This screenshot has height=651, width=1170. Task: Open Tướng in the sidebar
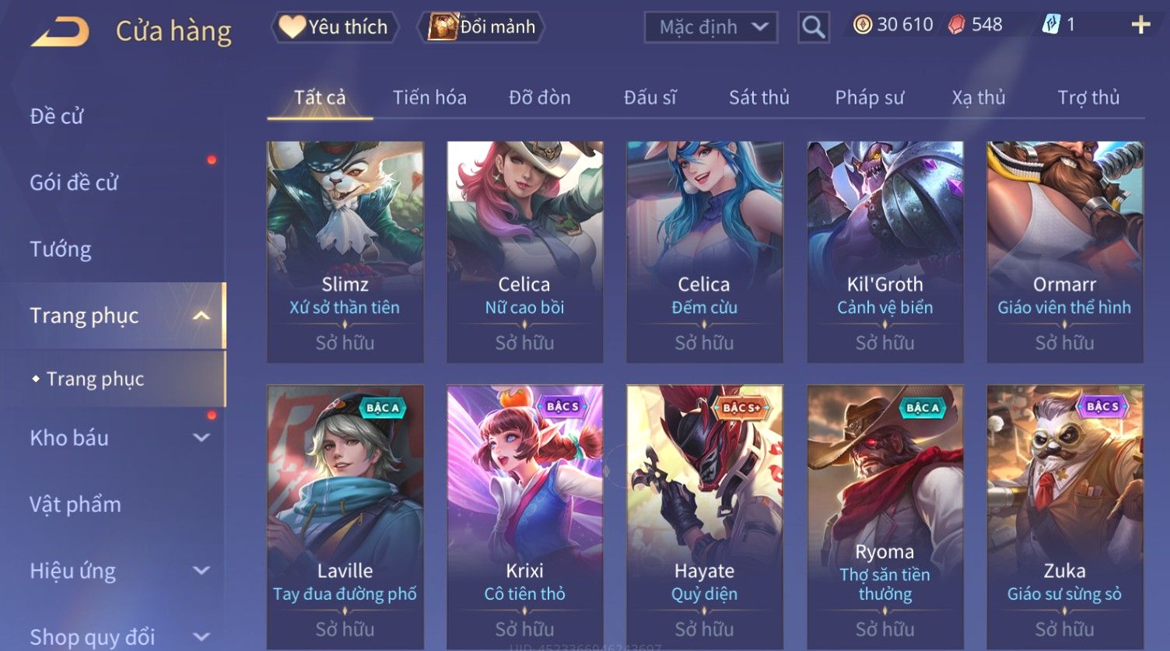pyautogui.click(x=61, y=250)
